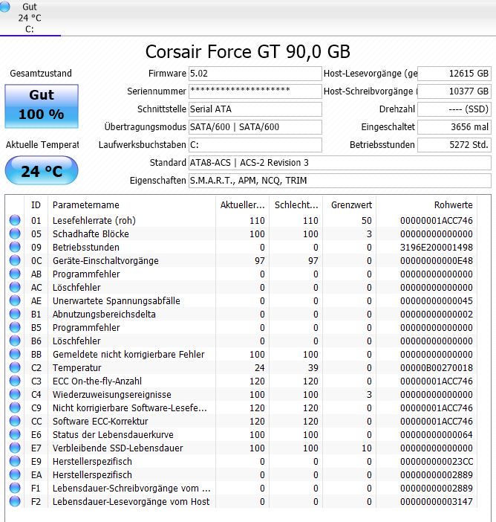The height and width of the screenshot is (522, 496).
Task: Click Grenzwert 10 in E7 row
Action: [367, 448]
